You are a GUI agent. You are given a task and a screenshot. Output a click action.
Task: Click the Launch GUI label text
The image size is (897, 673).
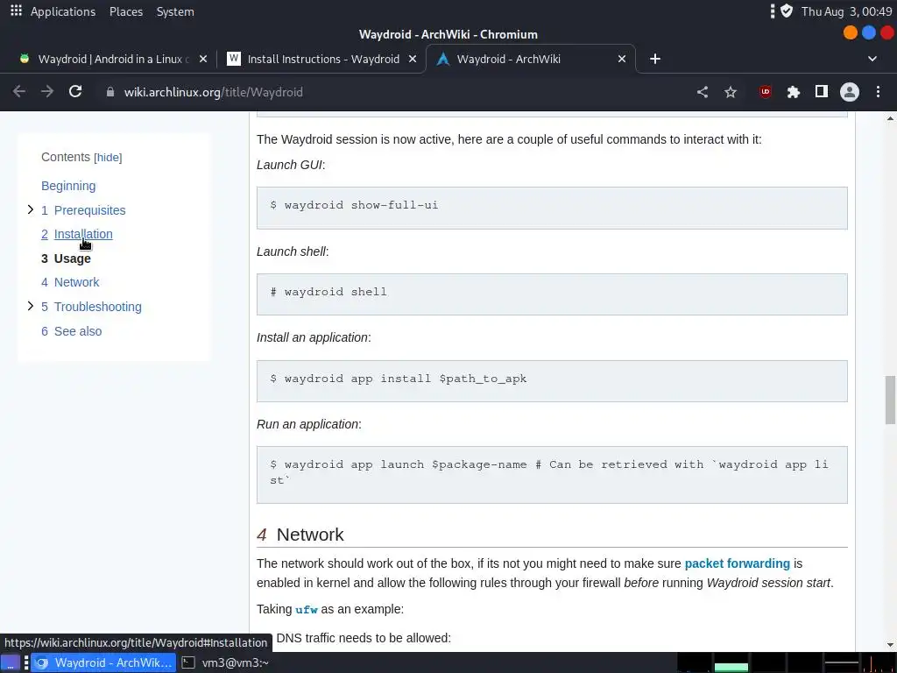pyautogui.click(x=289, y=165)
